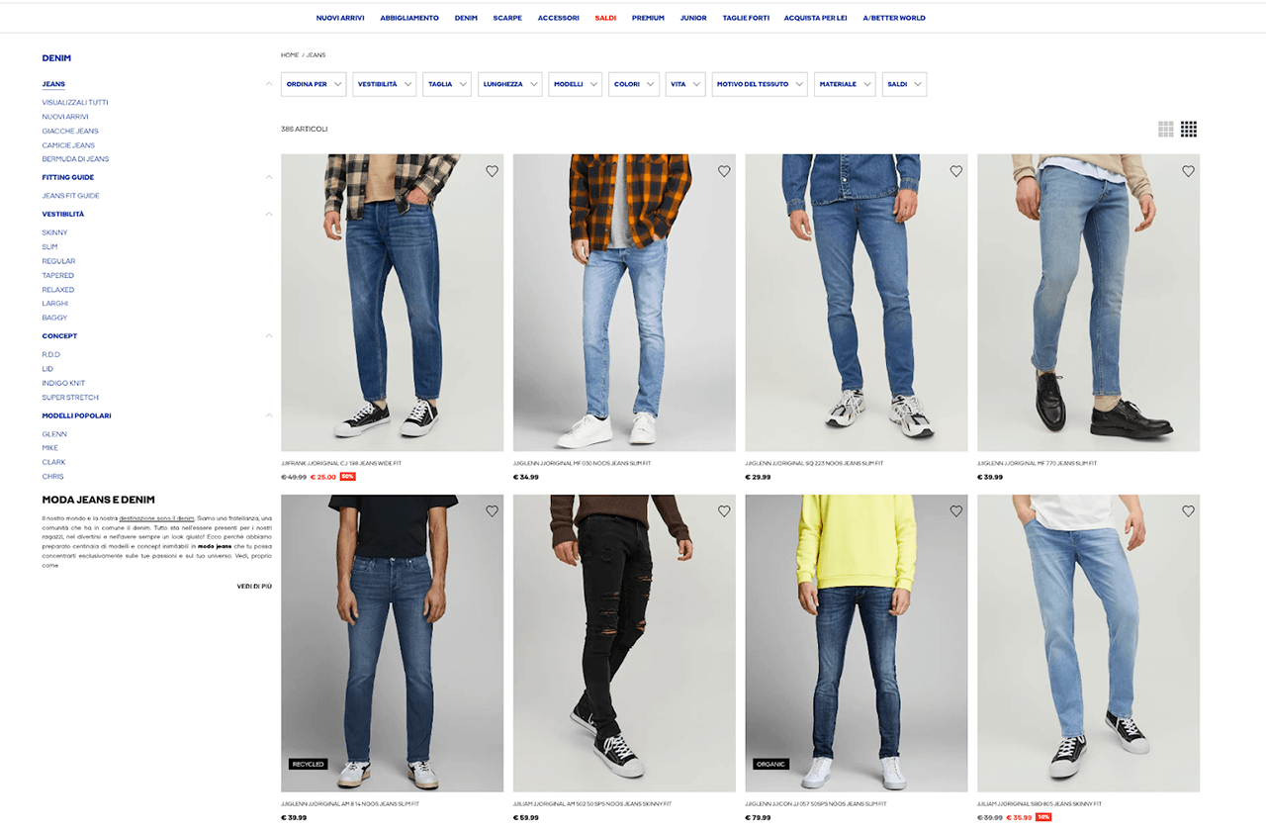The width and height of the screenshot is (1266, 829).
Task: Click heart icon on JJIGLENN MF 030 jeans
Action: click(724, 171)
